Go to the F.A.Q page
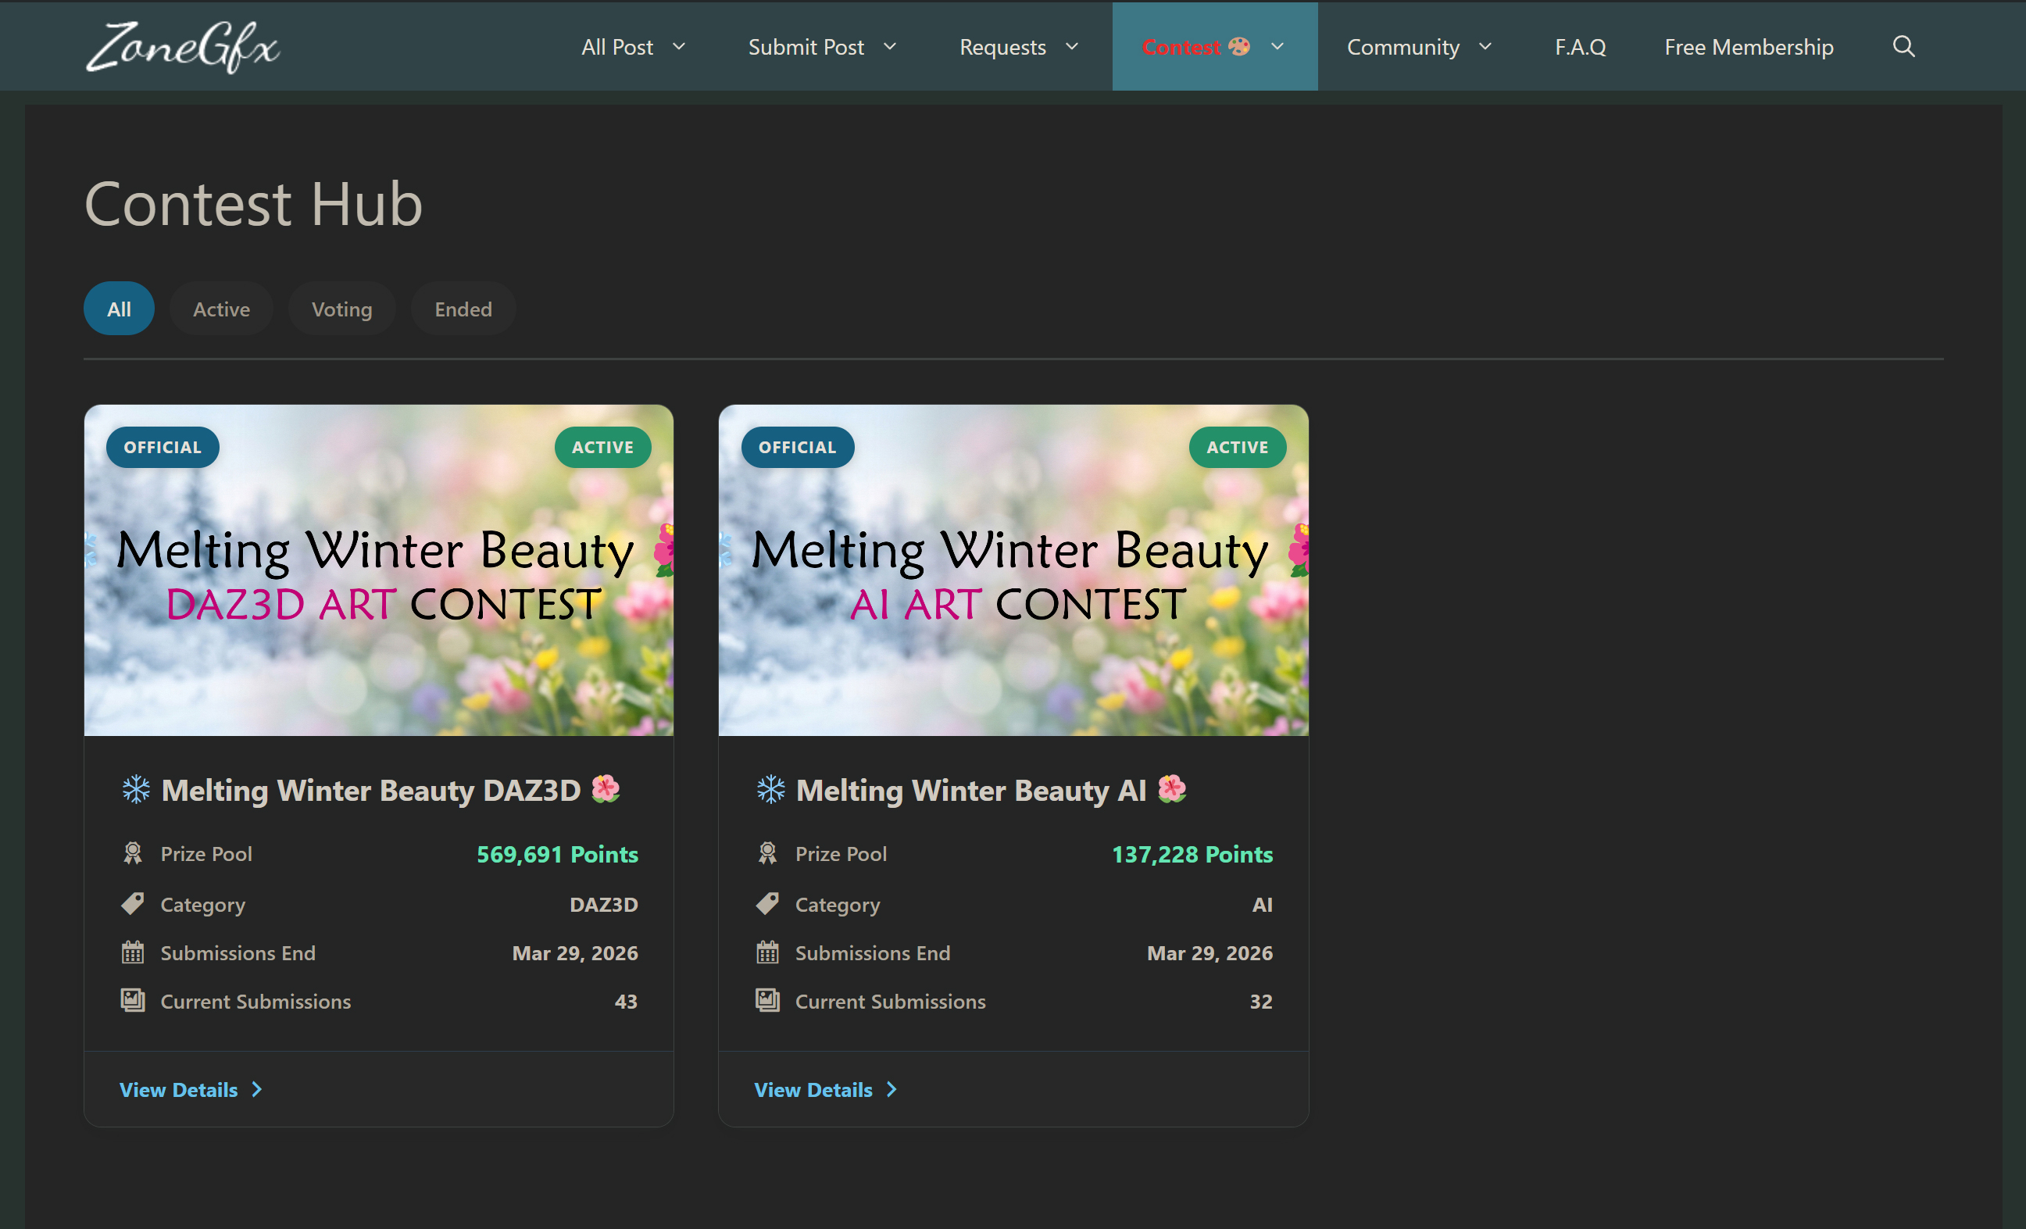This screenshot has width=2026, height=1229. point(1580,47)
